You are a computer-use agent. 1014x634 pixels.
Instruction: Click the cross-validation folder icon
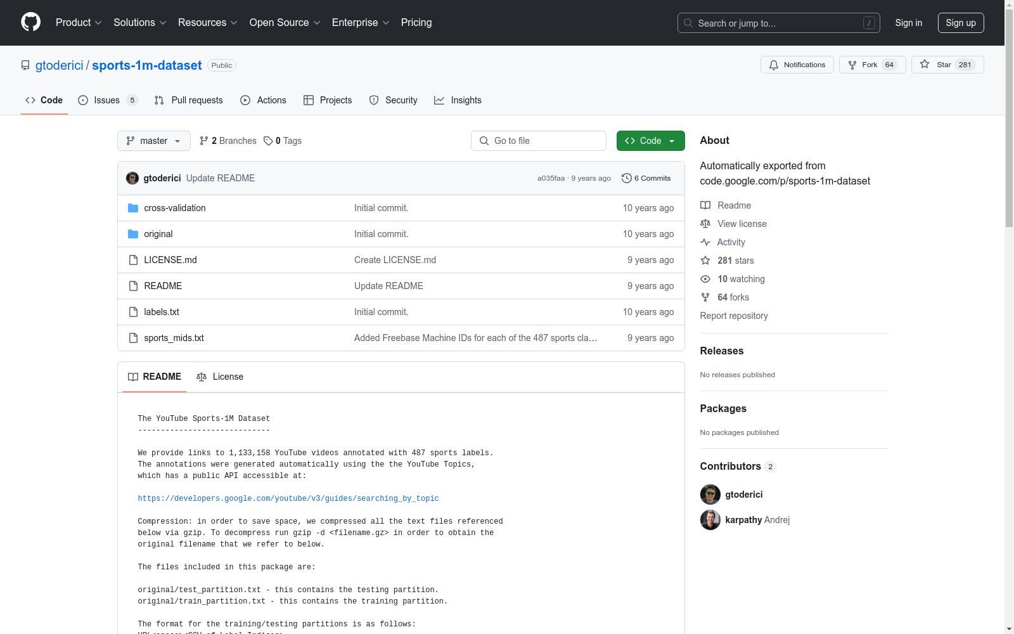coord(133,208)
